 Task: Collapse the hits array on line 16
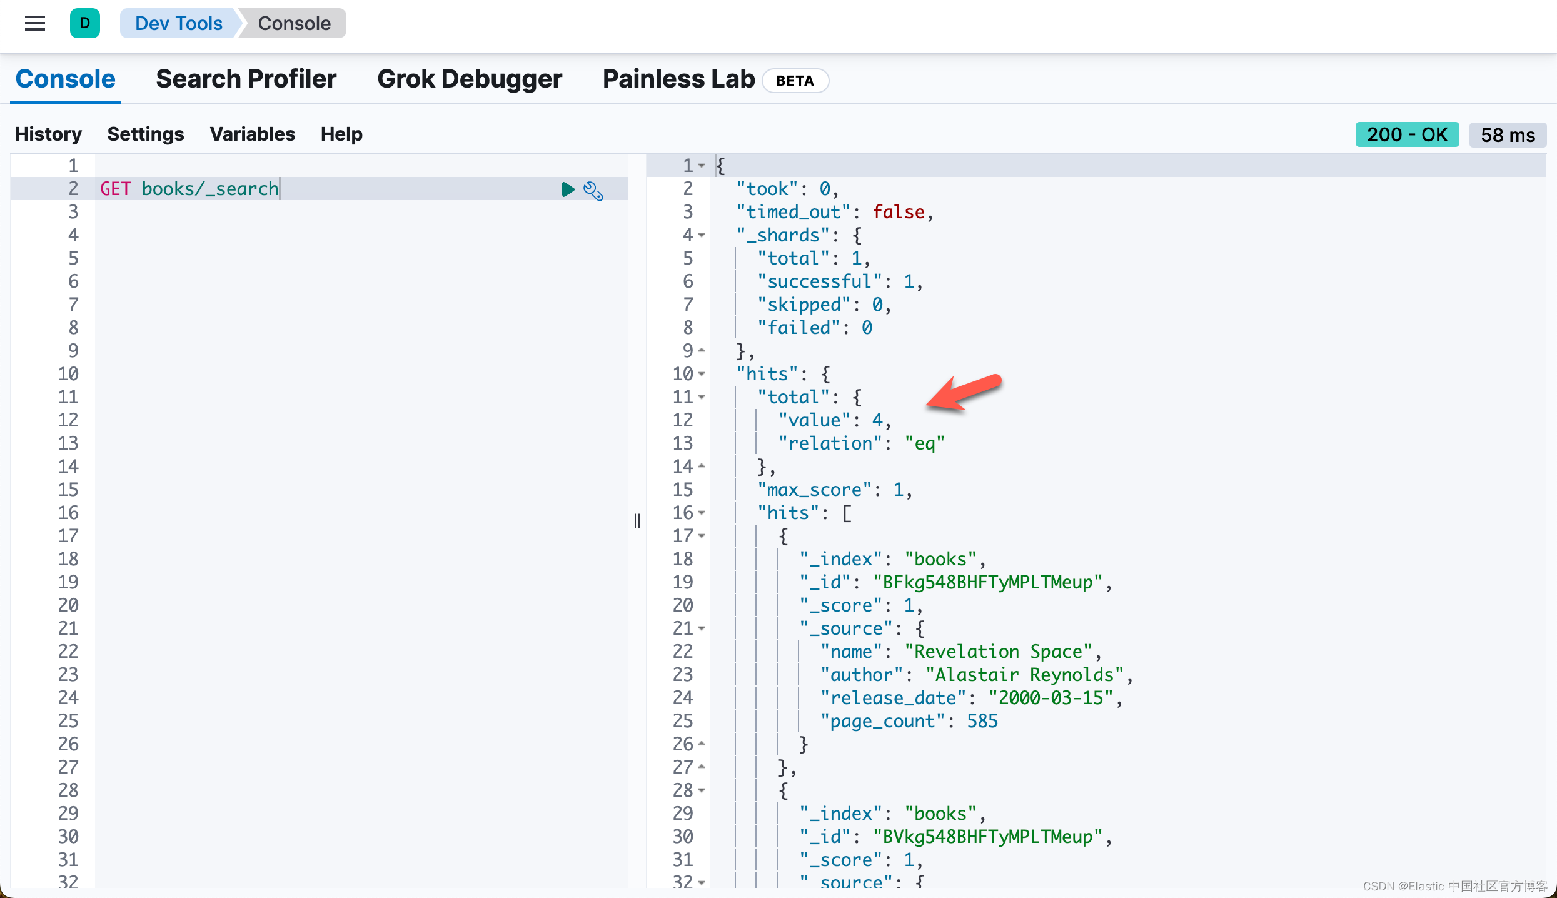point(702,512)
